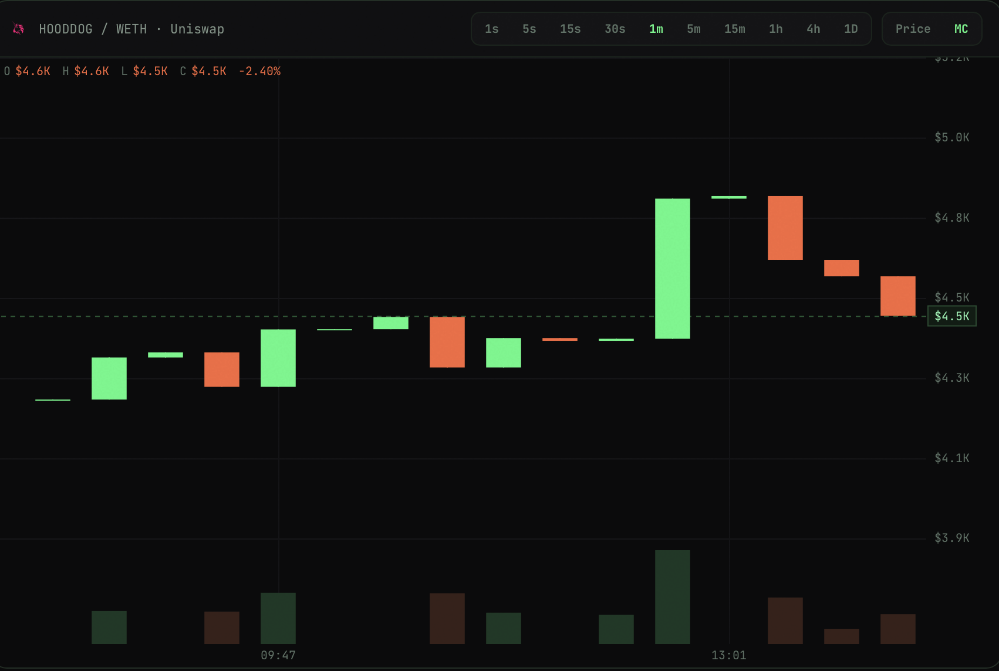Select the 5s timeframe
This screenshot has height=671, width=999.
coord(529,29)
